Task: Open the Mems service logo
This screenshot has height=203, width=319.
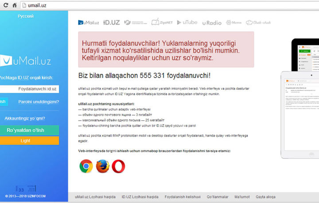Action: click(233, 23)
